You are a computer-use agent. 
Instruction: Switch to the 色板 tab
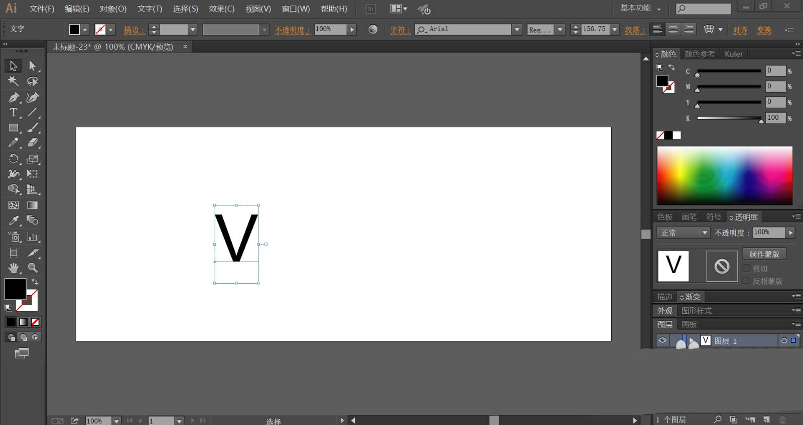coord(664,217)
